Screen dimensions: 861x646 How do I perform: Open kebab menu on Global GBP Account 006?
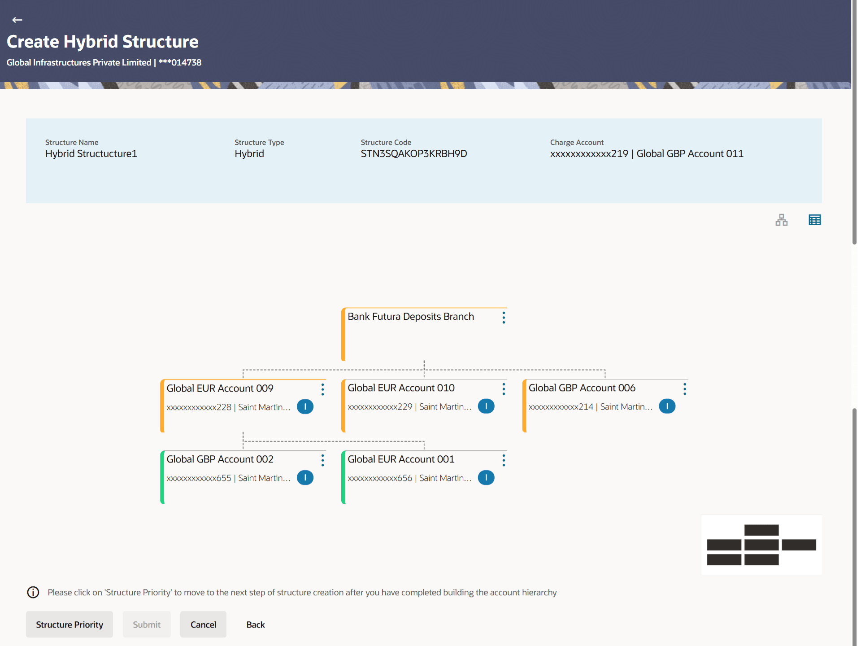(x=684, y=389)
